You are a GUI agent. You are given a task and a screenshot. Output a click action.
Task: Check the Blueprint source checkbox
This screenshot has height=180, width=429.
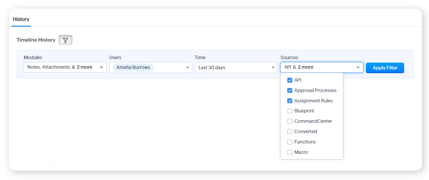pyautogui.click(x=290, y=111)
